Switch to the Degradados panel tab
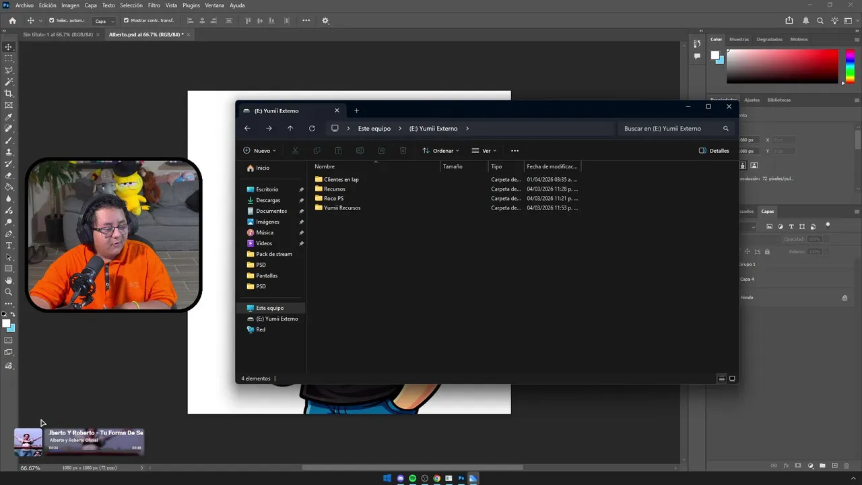The width and height of the screenshot is (862, 485). [x=769, y=39]
